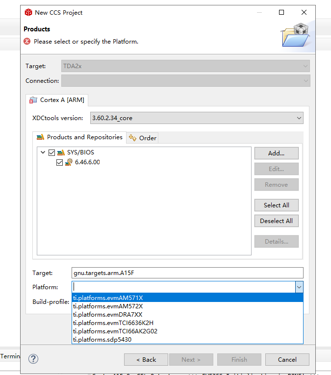Viewport: 331px width, 375px height.
Task: Uncheck the 6.46.6.00 version checkbox
Action: (x=59, y=162)
